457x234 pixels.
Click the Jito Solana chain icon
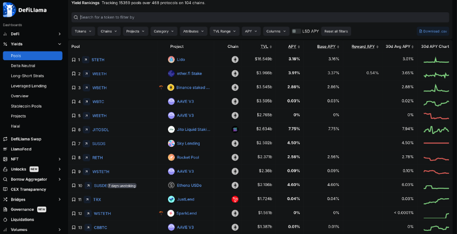235,129
